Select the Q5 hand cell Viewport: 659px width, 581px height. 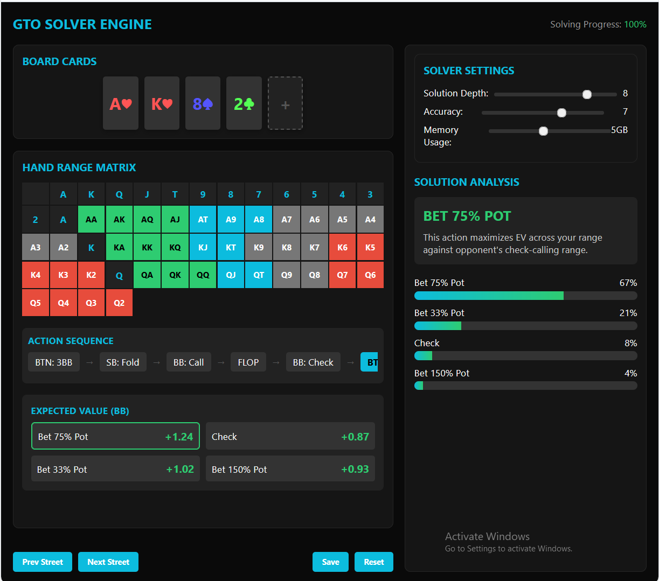(36, 303)
